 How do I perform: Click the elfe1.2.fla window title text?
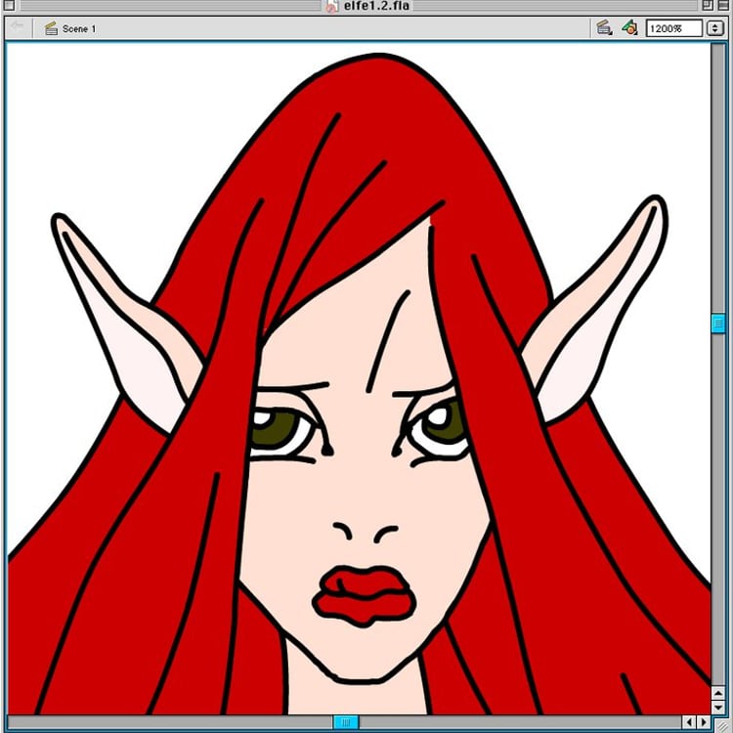click(376, 6)
